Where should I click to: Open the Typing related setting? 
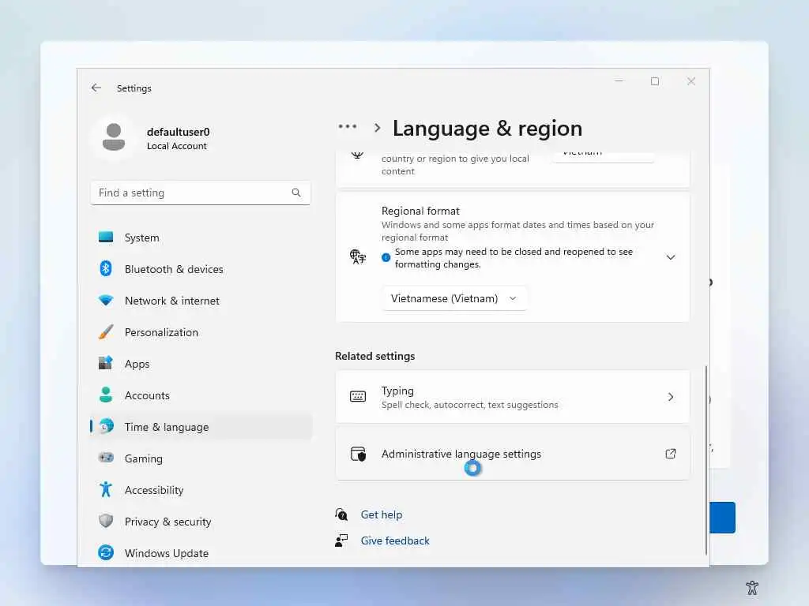pos(512,397)
